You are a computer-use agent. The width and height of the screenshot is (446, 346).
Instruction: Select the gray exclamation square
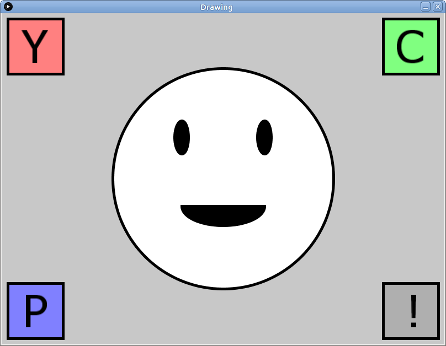pos(411,311)
